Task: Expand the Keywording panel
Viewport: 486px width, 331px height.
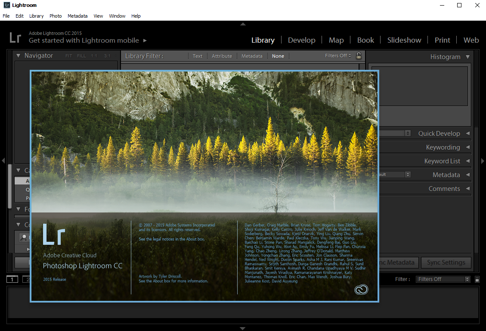Action: click(468, 147)
